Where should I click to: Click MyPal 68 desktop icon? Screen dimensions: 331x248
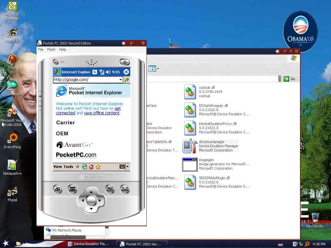(x=12, y=36)
